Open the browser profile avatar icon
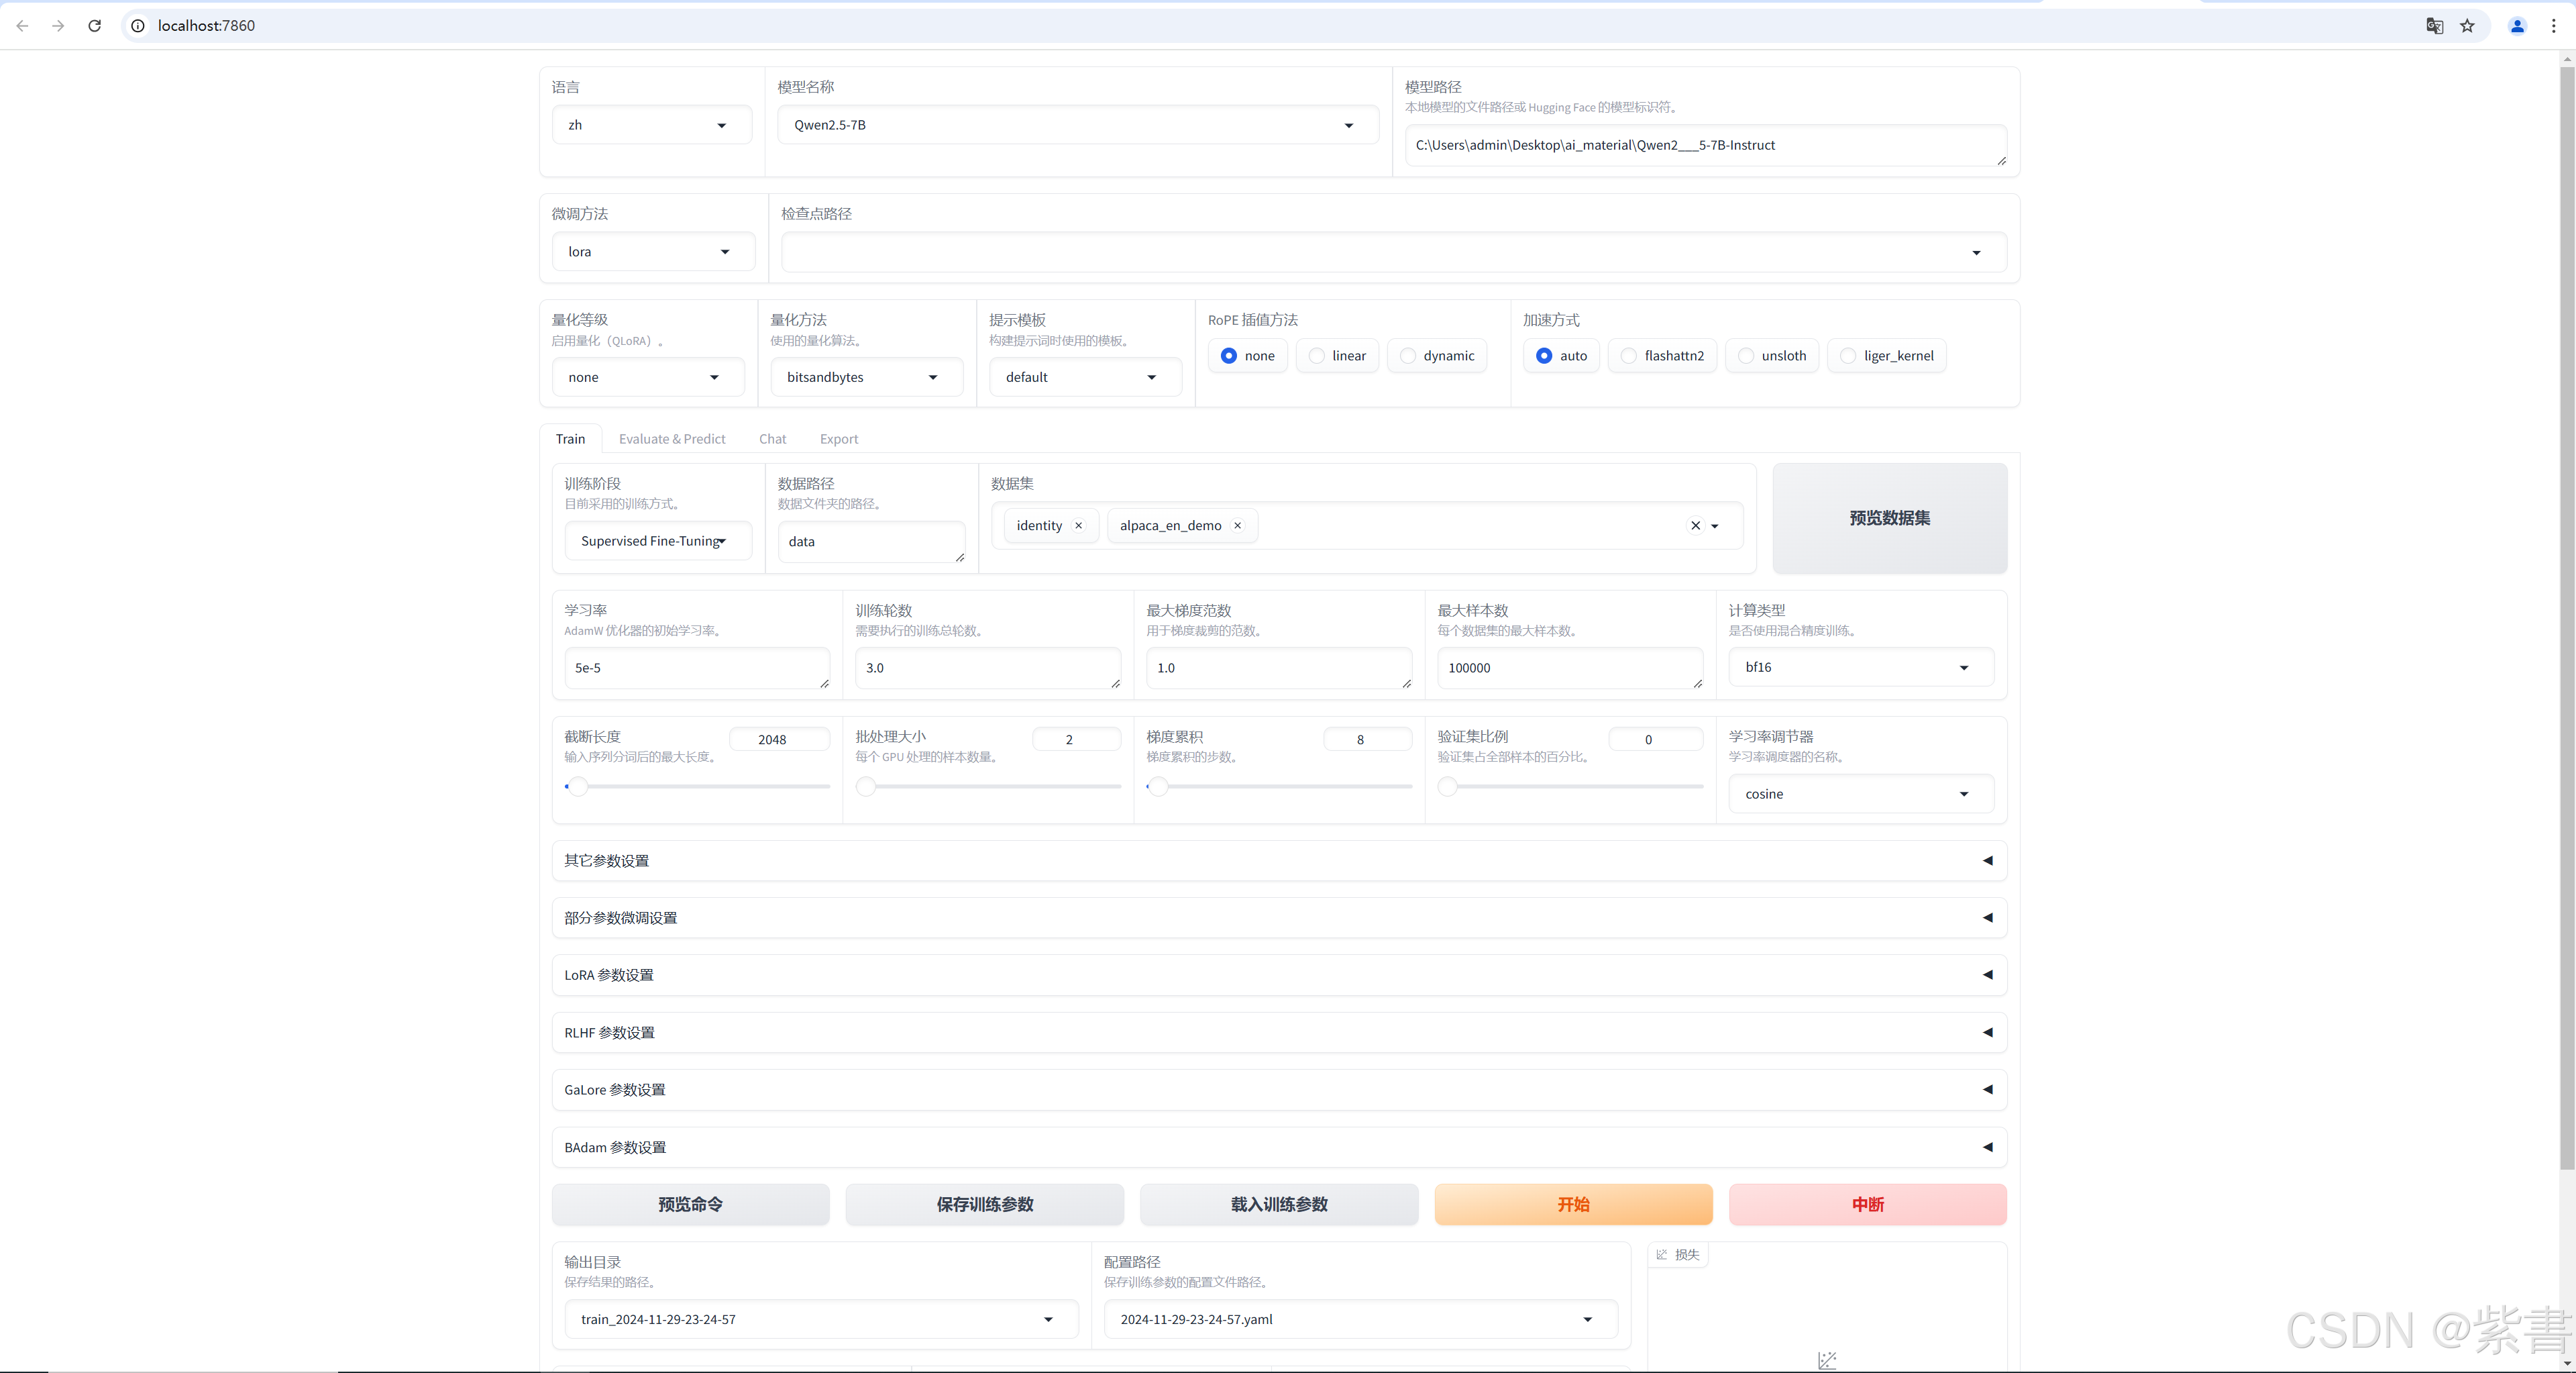Viewport: 2576px width, 1373px height. coord(2517,26)
